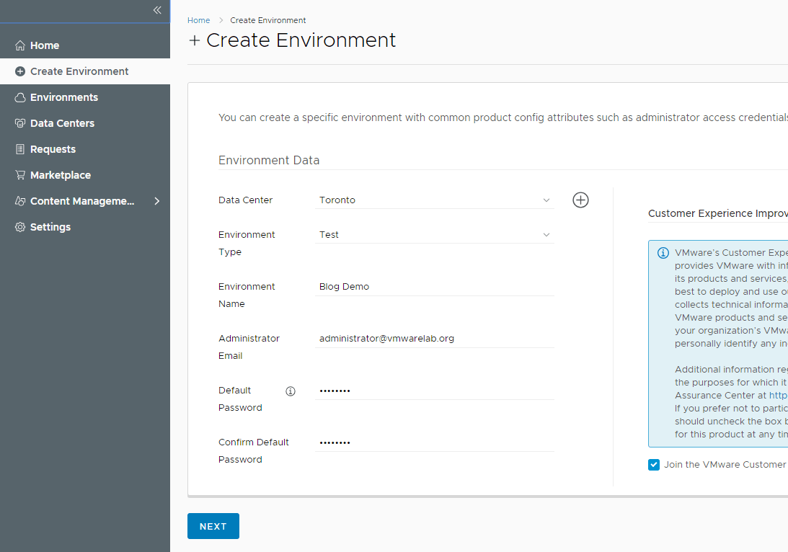Click the Settings gear icon
The width and height of the screenshot is (788, 552).
[x=20, y=227]
